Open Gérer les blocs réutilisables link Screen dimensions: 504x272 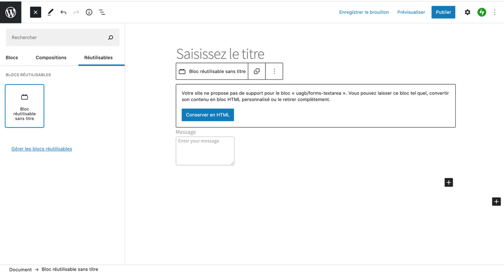42,149
